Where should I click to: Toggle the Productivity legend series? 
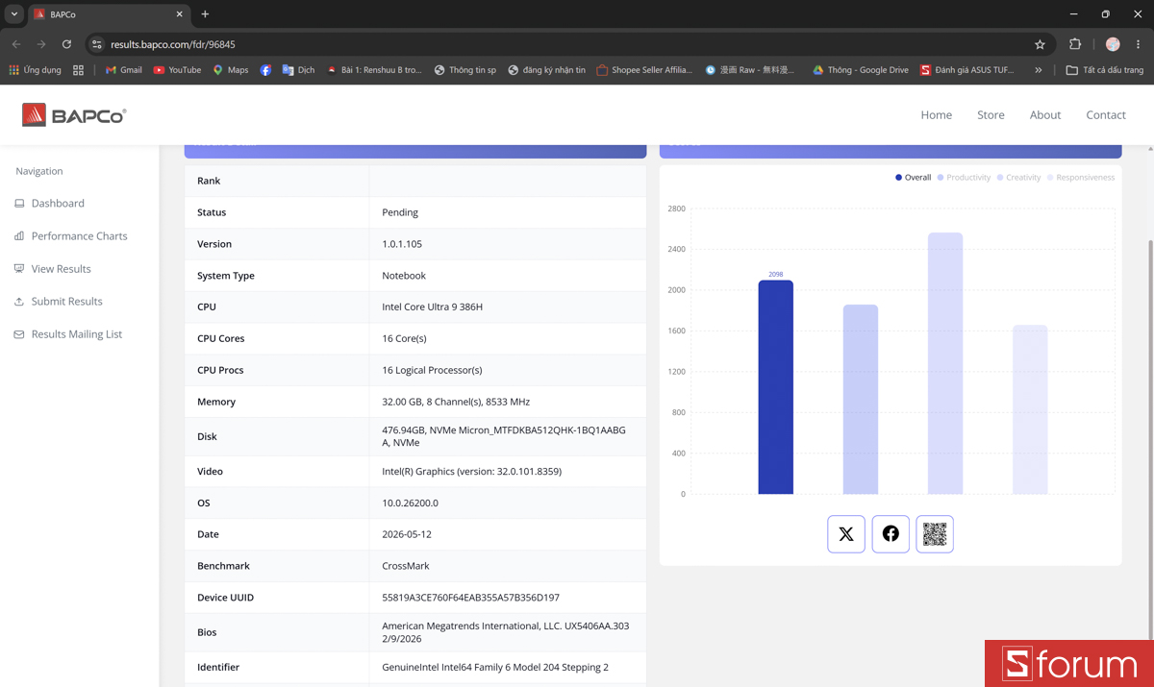click(964, 178)
